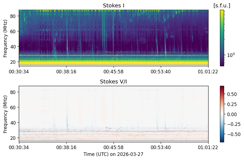
Task: Click the 40 MHz tick on Stokes V/I axis
Action: (x=13, y=123)
